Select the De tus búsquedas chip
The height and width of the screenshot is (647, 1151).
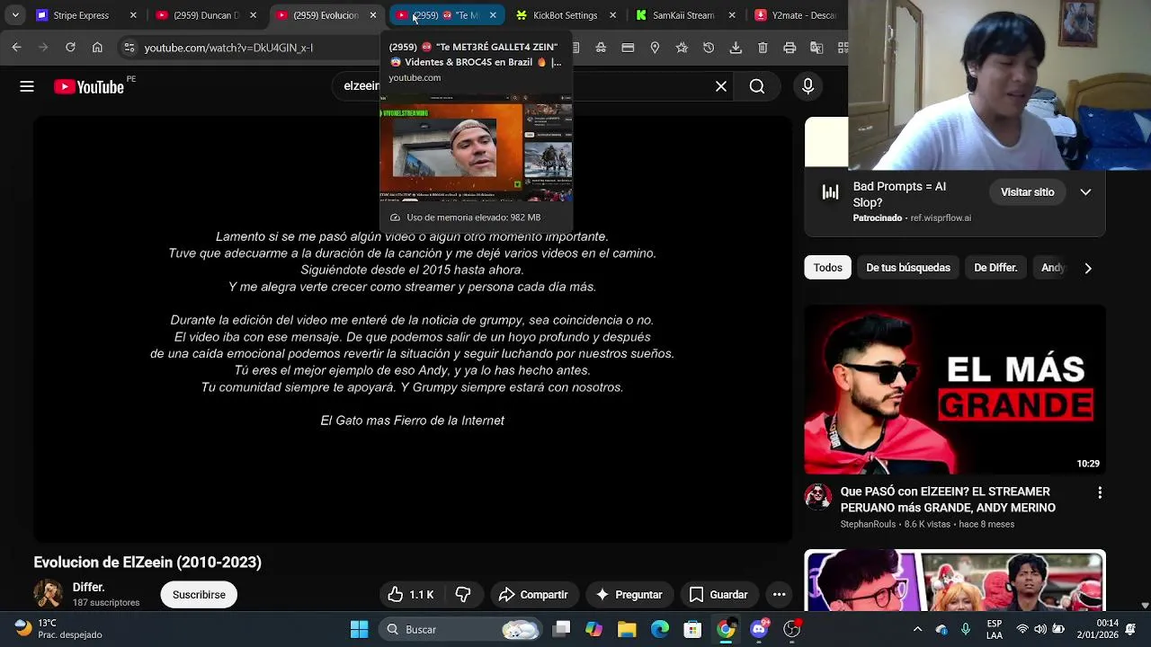pyautogui.click(x=908, y=268)
